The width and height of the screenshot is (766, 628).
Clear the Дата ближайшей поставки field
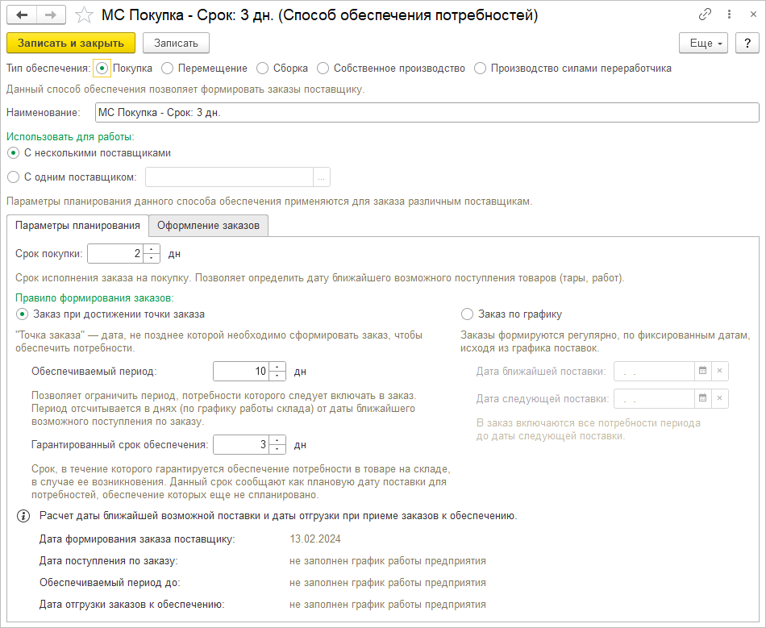719,371
